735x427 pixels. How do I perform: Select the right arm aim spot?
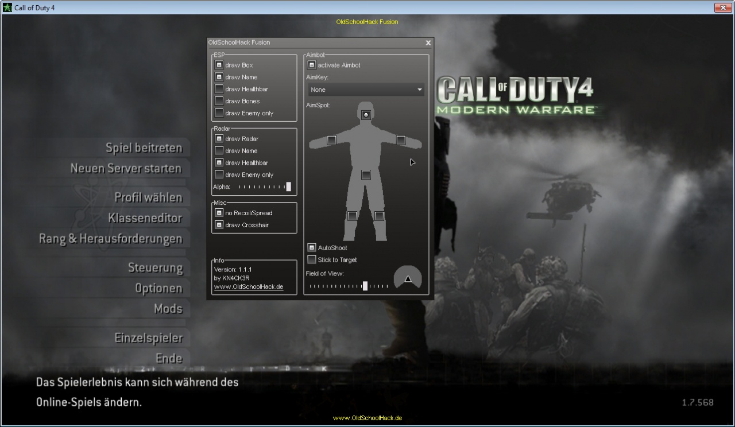401,140
